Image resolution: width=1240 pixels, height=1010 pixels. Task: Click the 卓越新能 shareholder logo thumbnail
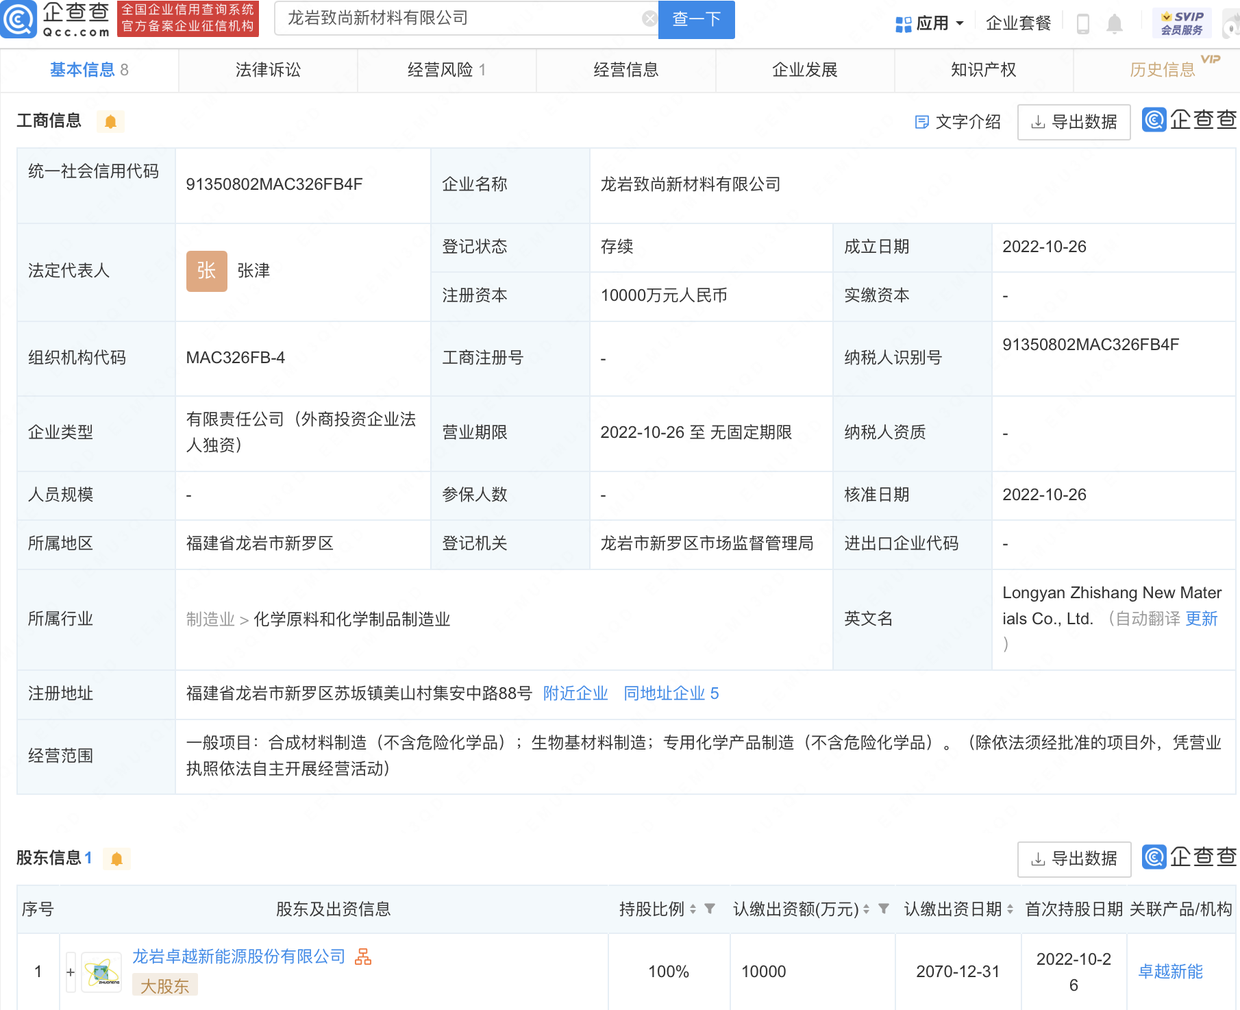coord(101,972)
